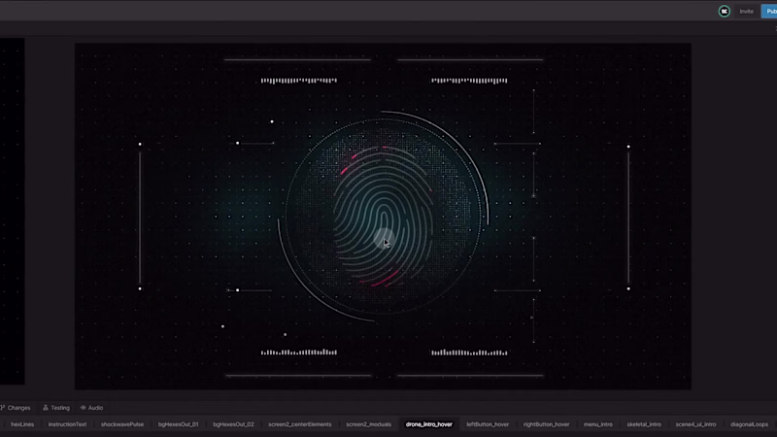Switch to bgHexesOut_01 tab
This screenshot has width=777, height=437.
[179, 424]
